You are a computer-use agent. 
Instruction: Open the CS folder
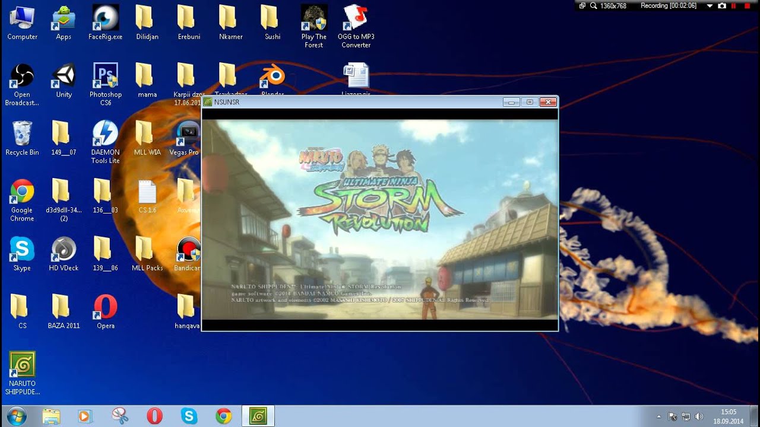(22, 312)
